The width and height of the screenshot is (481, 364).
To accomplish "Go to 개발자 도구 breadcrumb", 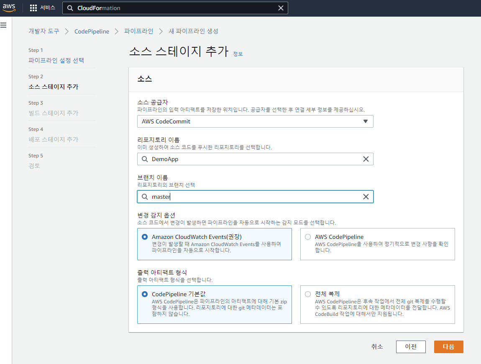I will pyautogui.click(x=44, y=31).
